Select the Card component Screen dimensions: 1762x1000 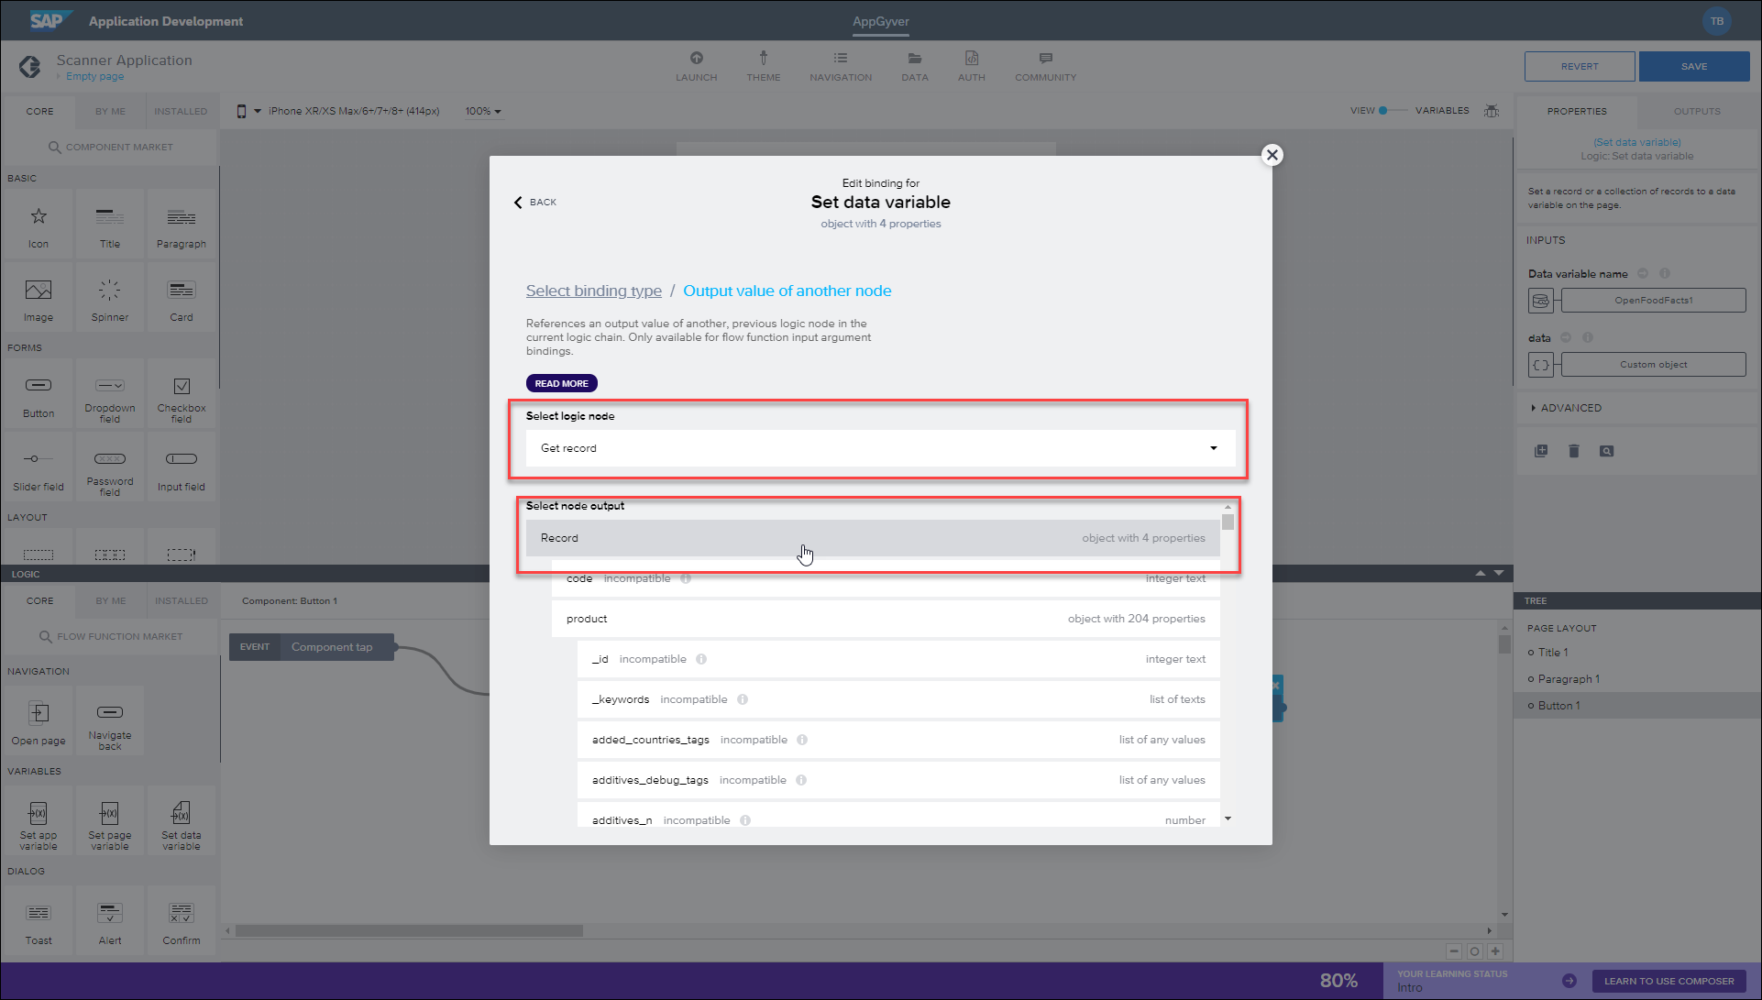tap(182, 299)
